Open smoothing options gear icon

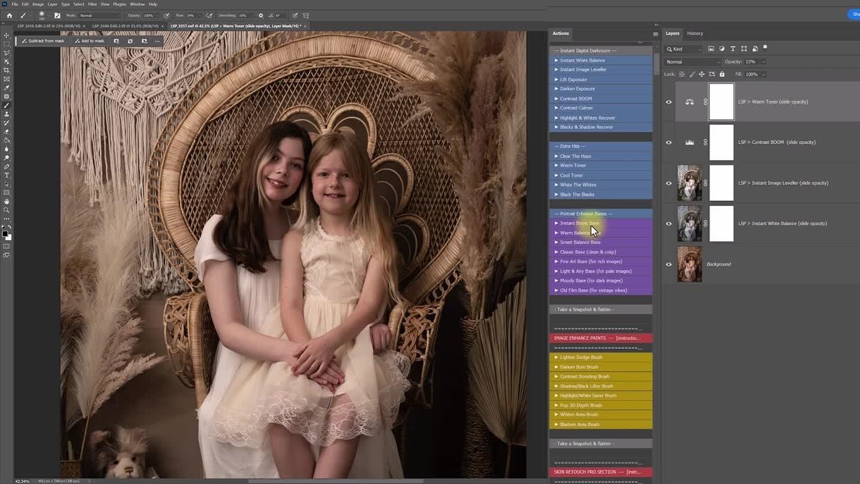point(261,15)
